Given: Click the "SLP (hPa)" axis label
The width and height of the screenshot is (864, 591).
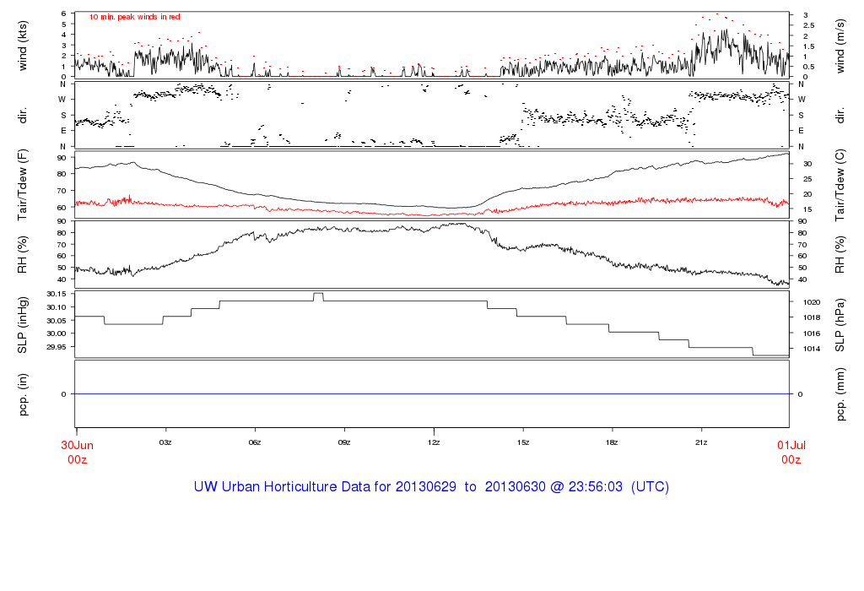Looking at the screenshot, I should pos(840,325).
